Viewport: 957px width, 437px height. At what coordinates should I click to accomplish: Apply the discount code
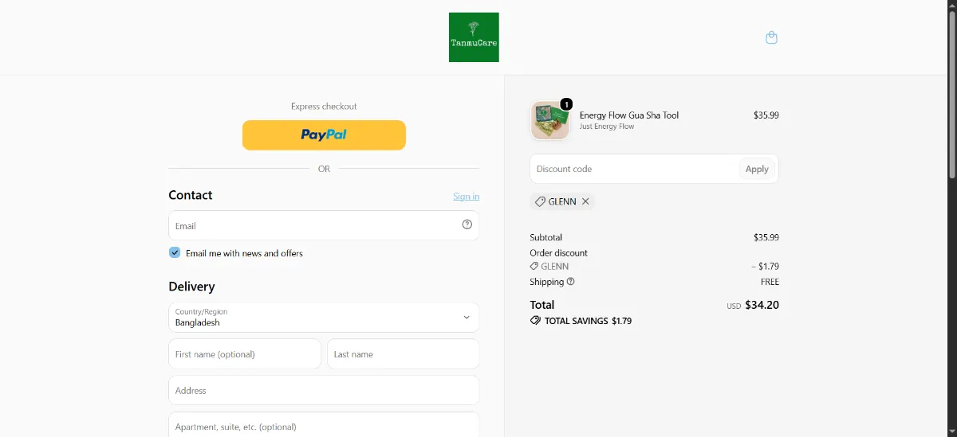[x=757, y=169]
